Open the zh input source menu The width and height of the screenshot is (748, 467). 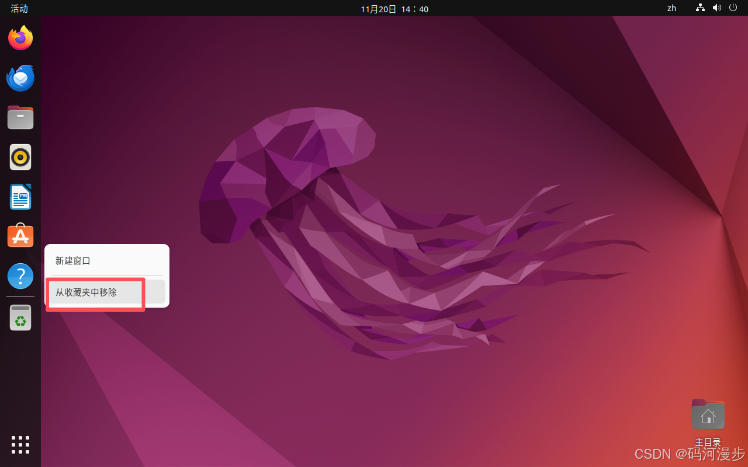point(672,8)
